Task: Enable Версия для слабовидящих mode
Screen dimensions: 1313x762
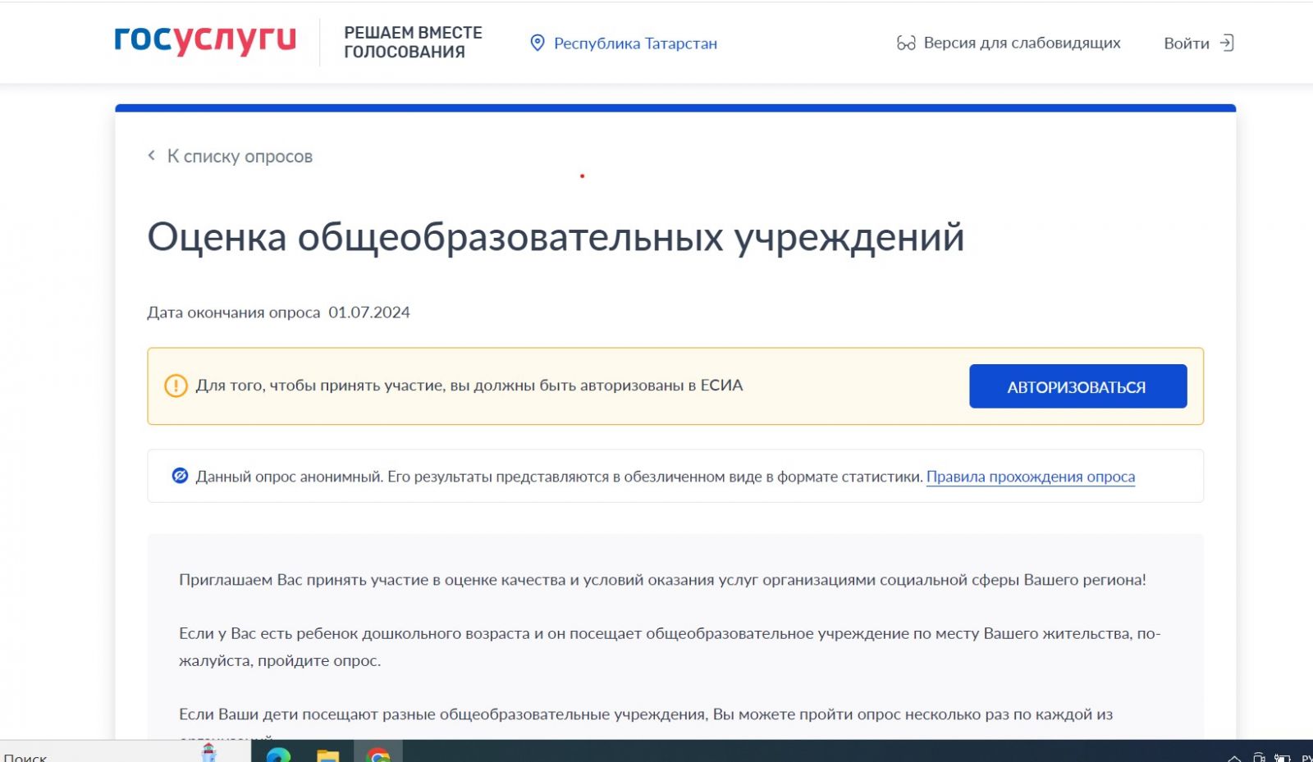Action: 1021,43
